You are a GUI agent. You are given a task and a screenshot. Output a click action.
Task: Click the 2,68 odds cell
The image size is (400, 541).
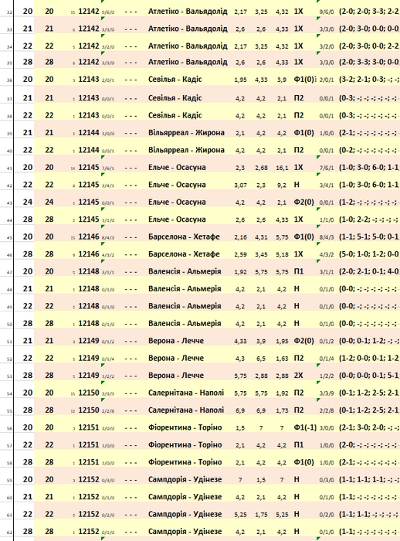[x=261, y=168]
